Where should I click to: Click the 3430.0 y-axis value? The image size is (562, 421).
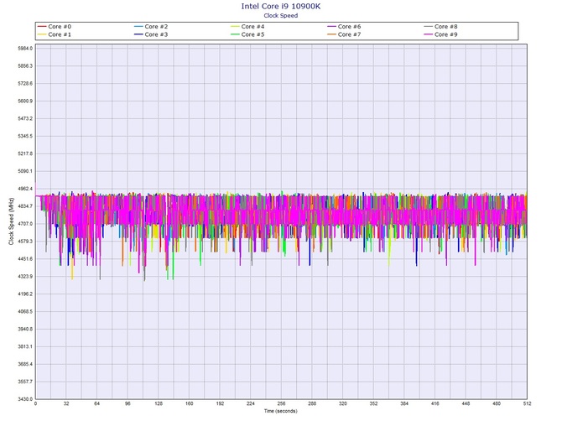pyautogui.click(x=25, y=399)
